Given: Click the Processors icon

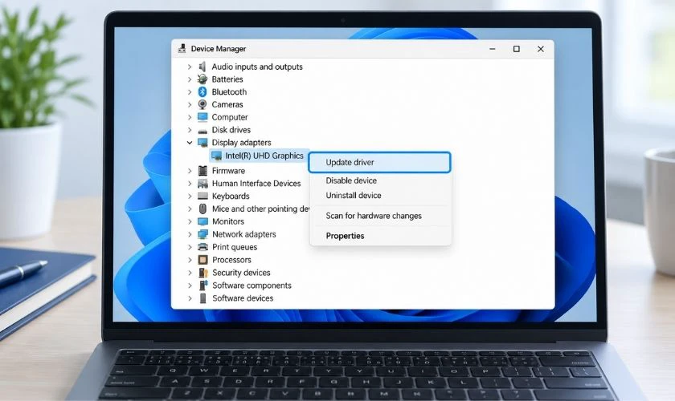Looking at the screenshot, I should [x=202, y=260].
